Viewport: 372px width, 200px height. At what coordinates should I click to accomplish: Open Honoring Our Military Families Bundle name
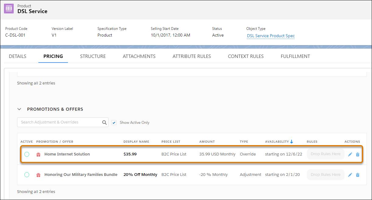[81, 175]
